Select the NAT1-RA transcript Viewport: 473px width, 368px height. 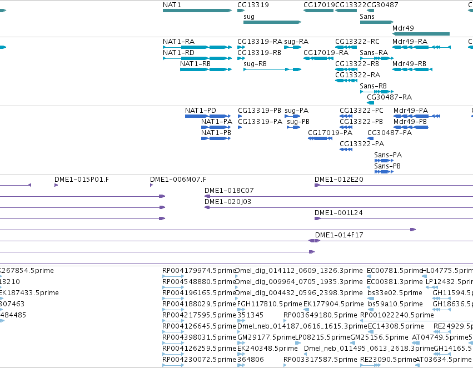pos(197,47)
